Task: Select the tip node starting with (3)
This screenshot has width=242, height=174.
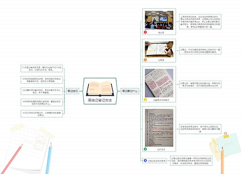Action: pyautogui.click(x=42, y=91)
